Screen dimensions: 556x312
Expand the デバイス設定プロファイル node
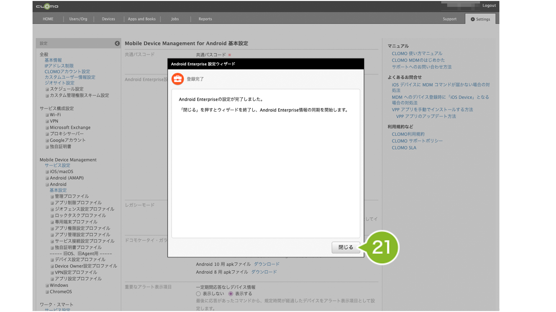(52, 260)
